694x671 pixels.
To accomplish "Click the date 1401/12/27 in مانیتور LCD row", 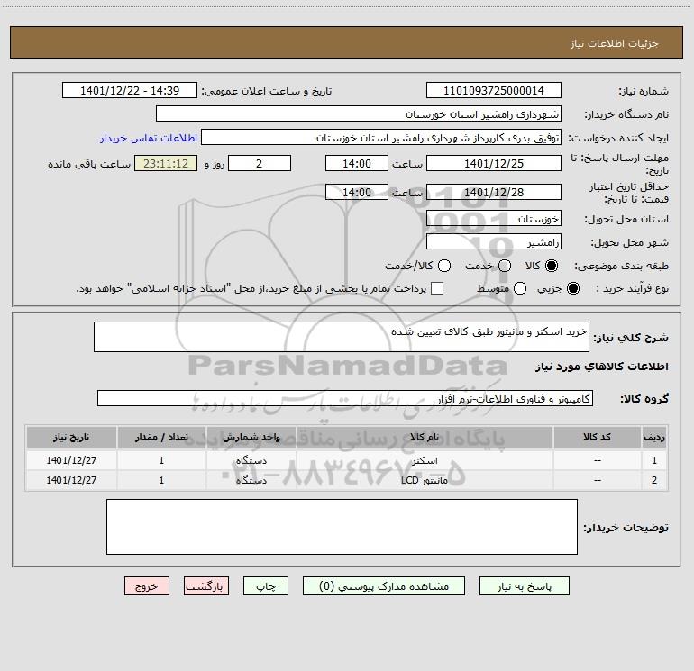I will 71,480.
